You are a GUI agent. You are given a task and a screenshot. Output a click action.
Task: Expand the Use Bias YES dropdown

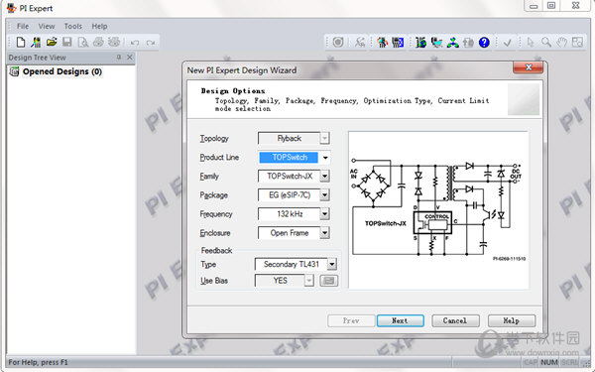coord(309,281)
